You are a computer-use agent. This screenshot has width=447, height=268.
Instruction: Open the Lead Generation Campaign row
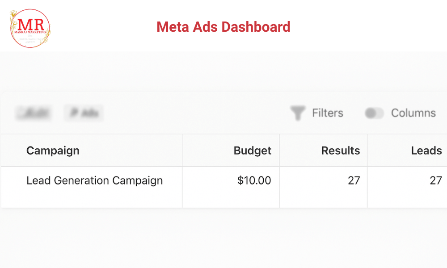coord(94,180)
